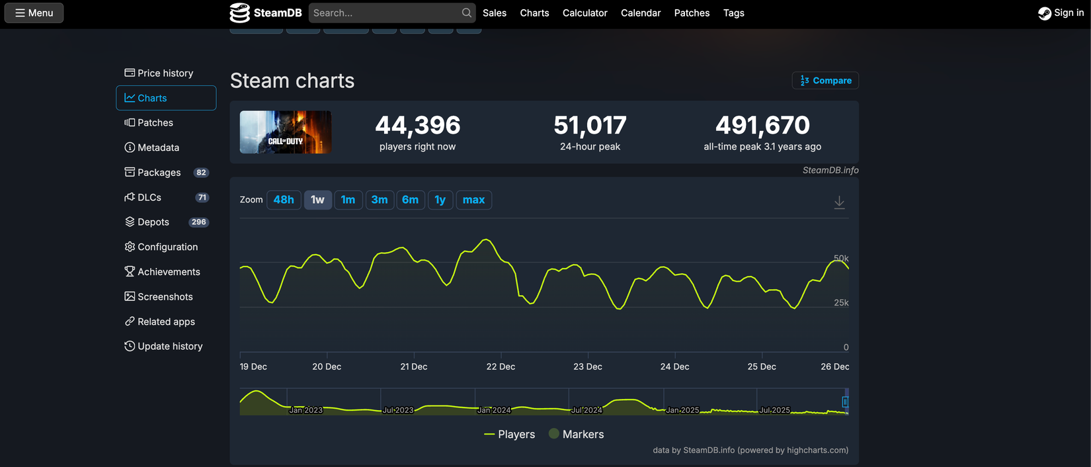Click the Compare button
The height and width of the screenshot is (467, 1091).
(x=825, y=81)
